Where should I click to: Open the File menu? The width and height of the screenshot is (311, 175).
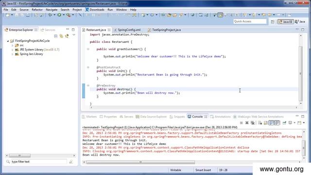(6, 10)
